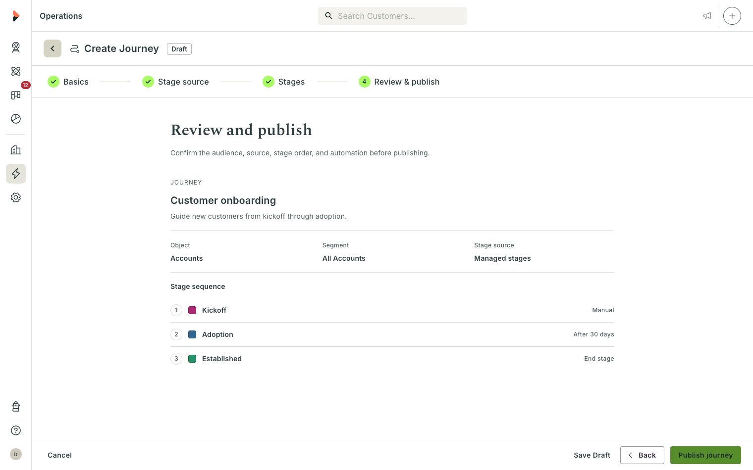Click stage number 2 circle
Image resolution: width=753 pixels, height=470 pixels.
click(x=176, y=334)
